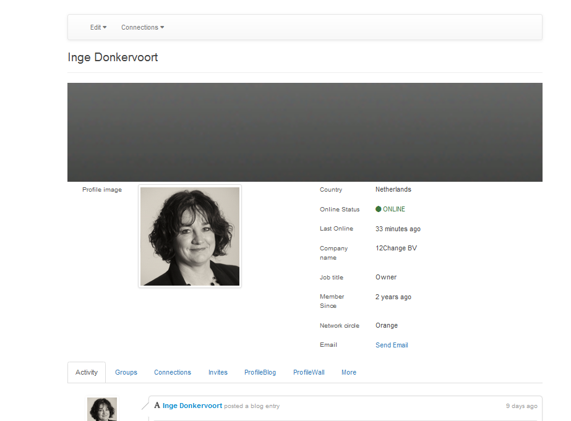The height and width of the screenshot is (421, 571).
Task: Click the '33 minutes ago' value
Action: pyautogui.click(x=398, y=229)
